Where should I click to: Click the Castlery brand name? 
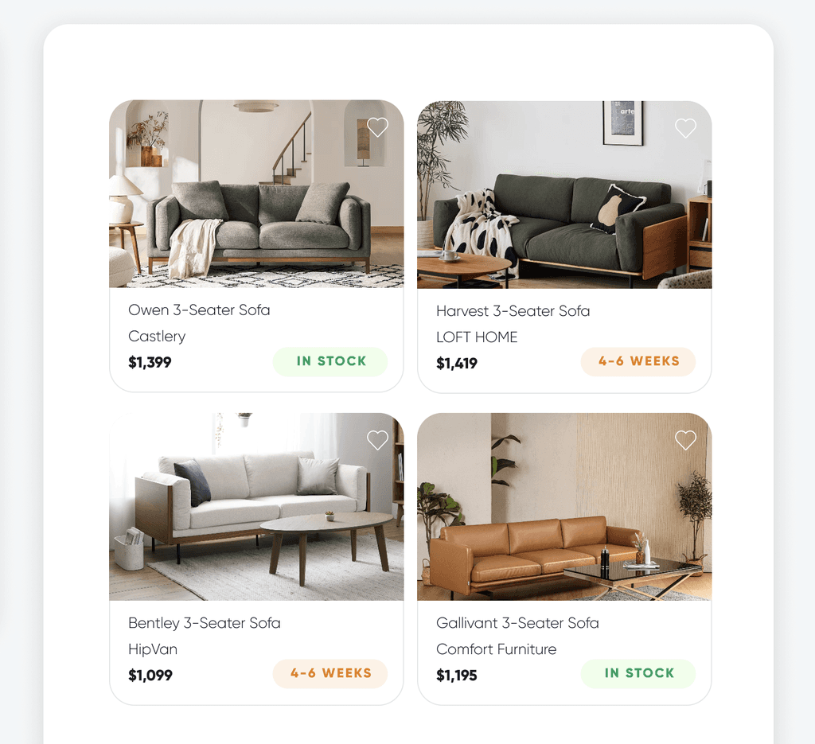(x=157, y=337)
